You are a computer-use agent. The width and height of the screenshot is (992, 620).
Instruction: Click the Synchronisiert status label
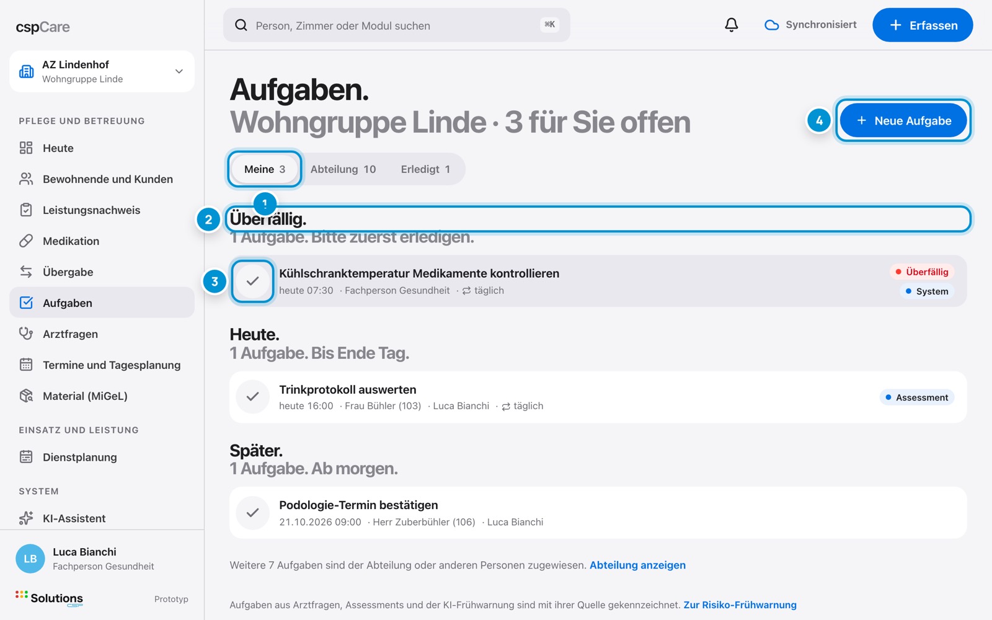[821, 25]
